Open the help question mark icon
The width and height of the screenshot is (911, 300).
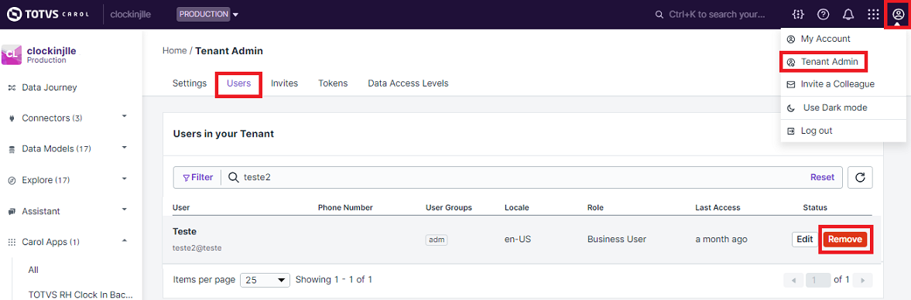(x=824, y=15)
